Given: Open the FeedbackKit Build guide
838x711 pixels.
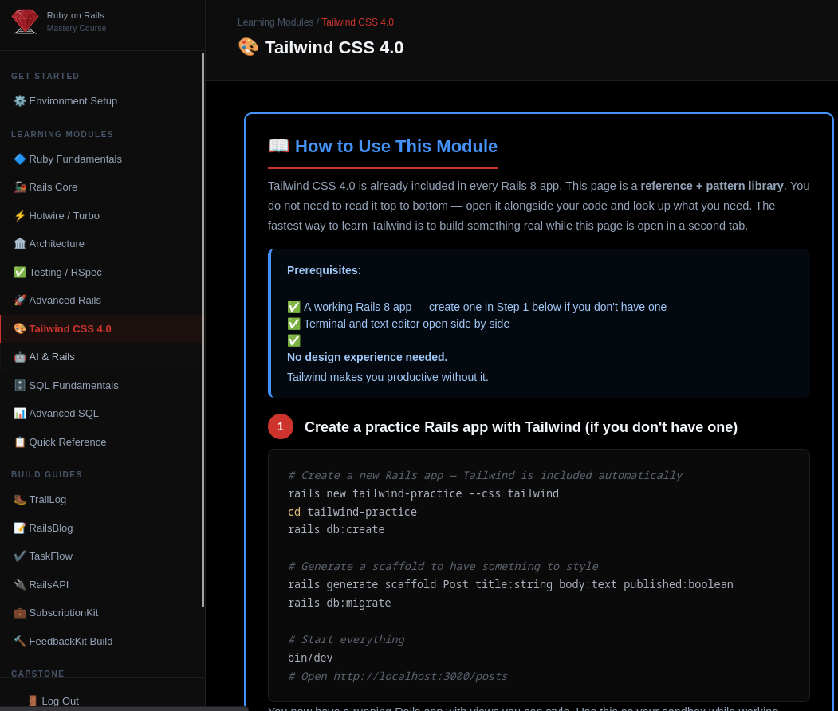Looking at the screenshot, I should click(101, 642).
